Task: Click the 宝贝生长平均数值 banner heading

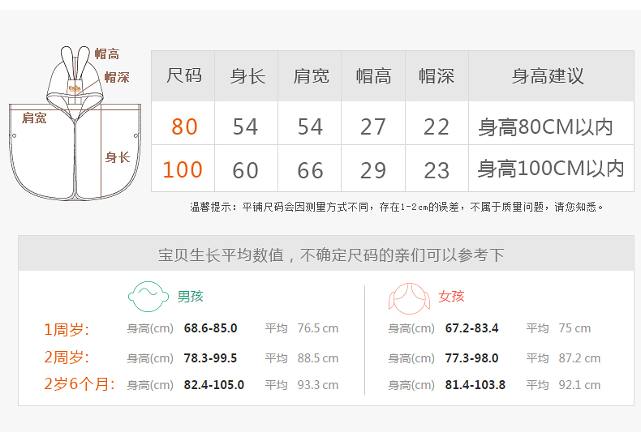Action: tap(331, 255)
